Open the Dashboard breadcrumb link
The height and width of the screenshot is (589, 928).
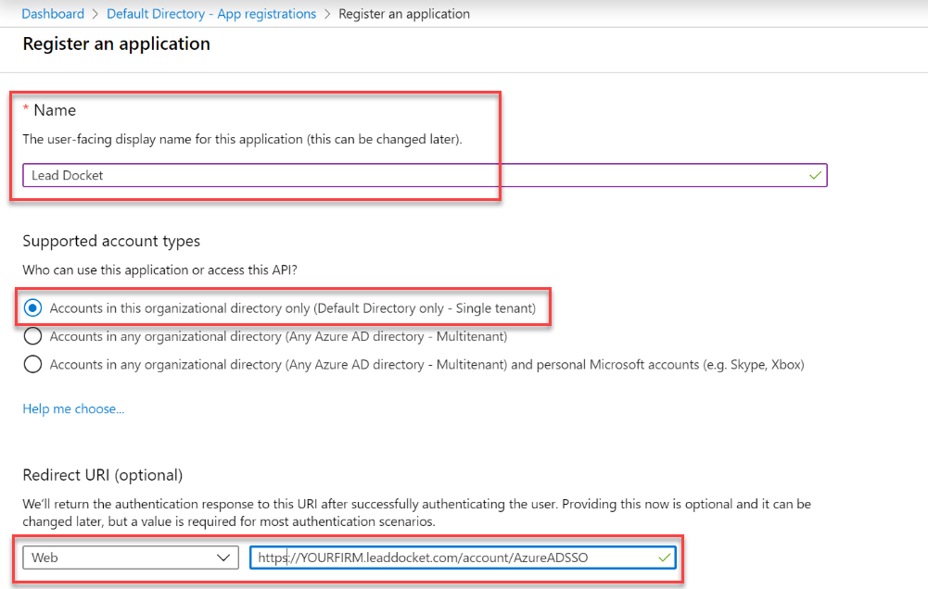(x=53, y=13)
